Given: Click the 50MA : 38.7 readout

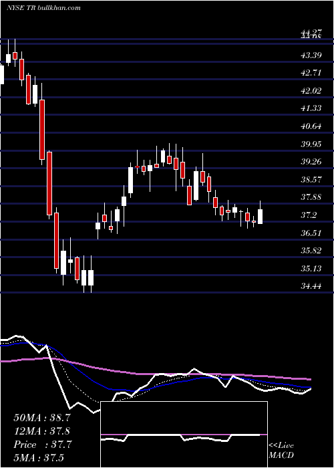Looking at the screenshot, I should click(42, 418).
